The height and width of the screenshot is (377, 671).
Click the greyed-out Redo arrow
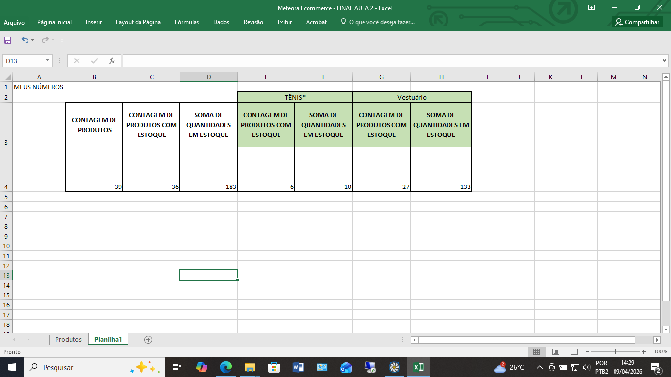(45, 40)
